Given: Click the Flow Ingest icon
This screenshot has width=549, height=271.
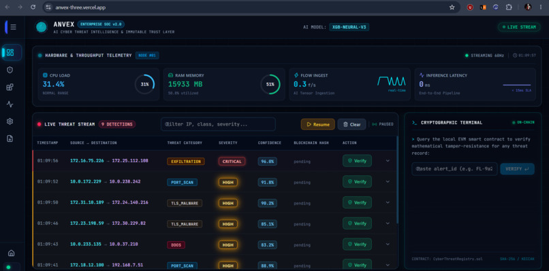Looking at the screenshot, I should (296, 75).
